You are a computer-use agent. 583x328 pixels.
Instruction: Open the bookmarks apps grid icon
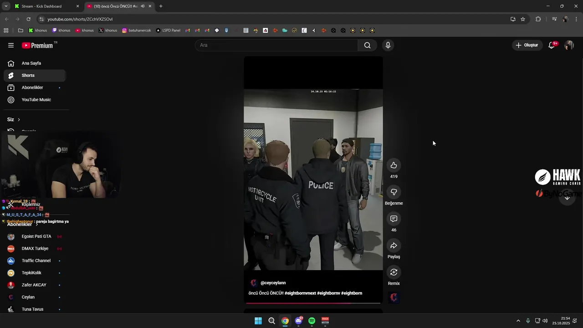6,31
